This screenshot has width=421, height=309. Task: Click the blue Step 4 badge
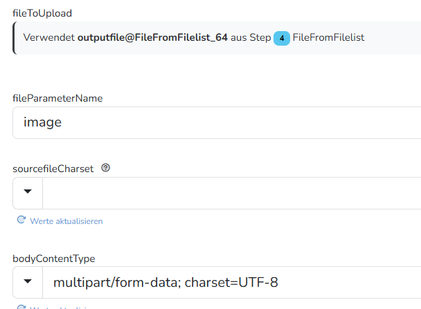(x=282, y=38)
